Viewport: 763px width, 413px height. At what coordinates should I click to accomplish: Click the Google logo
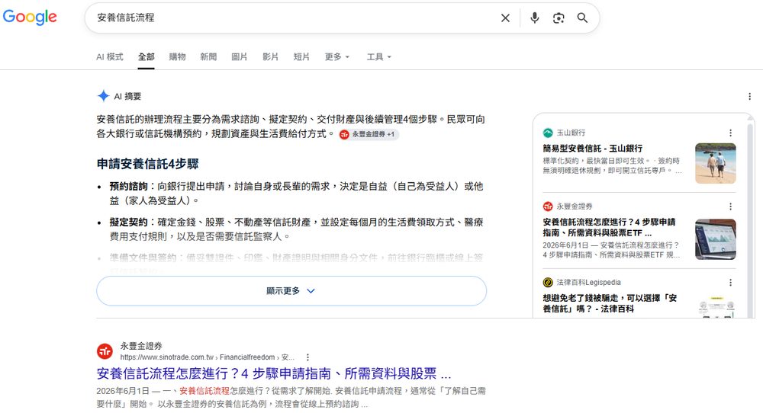coord(30,18)
